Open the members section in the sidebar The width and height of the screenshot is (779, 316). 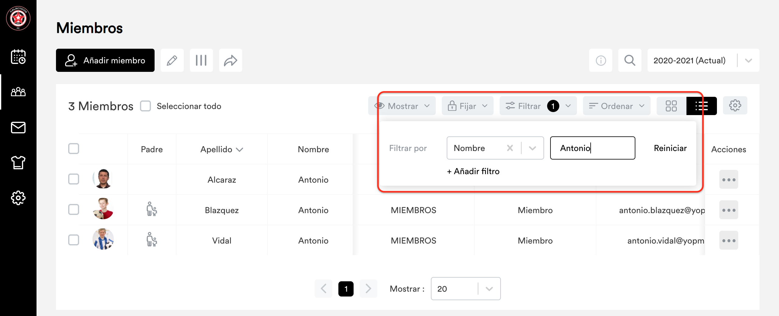[x=18, y=92]
